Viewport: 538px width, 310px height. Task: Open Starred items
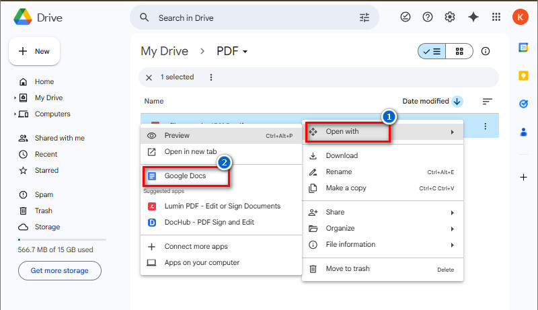[46, 170]
